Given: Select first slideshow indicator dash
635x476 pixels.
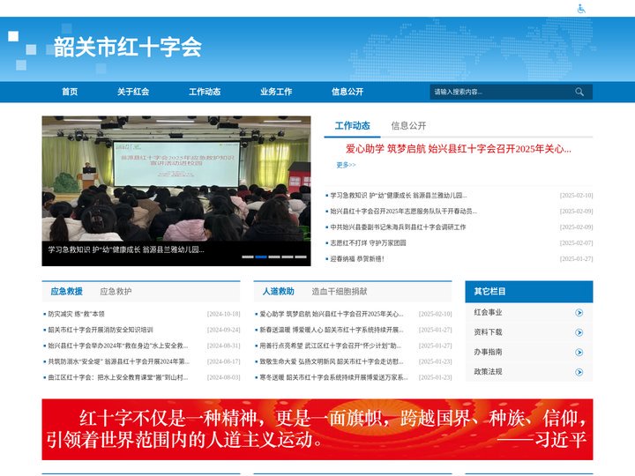Looking at the screenshot, I should coord(248,257).
